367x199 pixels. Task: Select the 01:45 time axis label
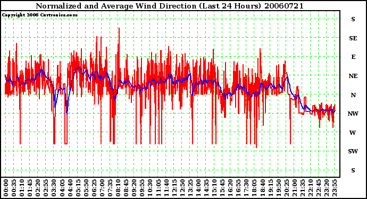(30, 188)
